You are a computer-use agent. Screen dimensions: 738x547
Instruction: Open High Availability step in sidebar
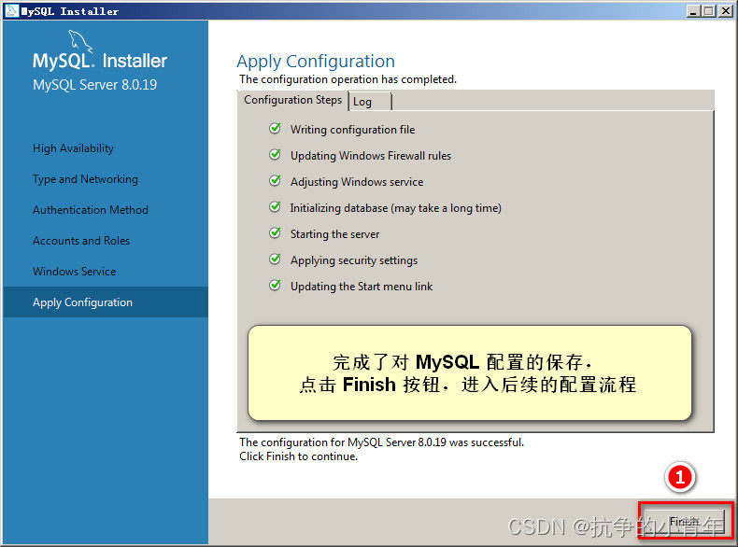click(x=73, y=148)
